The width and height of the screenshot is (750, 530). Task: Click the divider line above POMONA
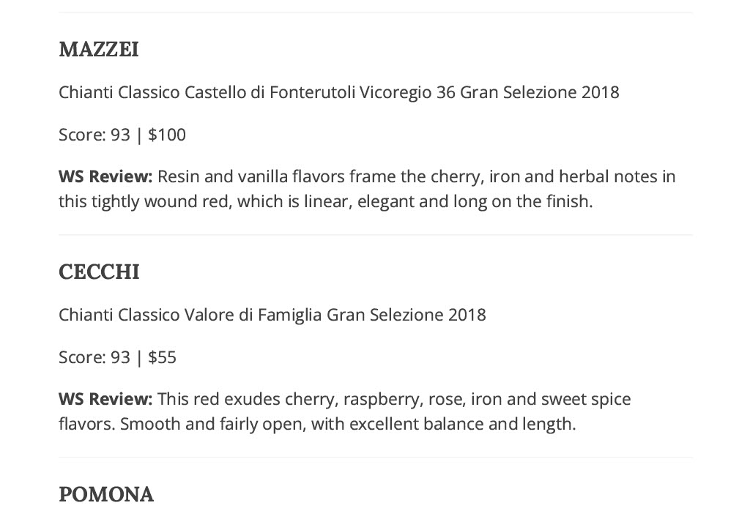pos(376,458)
